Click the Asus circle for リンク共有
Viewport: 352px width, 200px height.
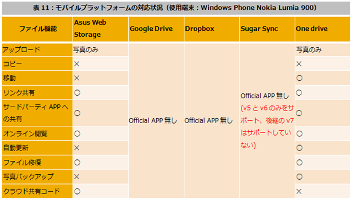tap(77, 93)
